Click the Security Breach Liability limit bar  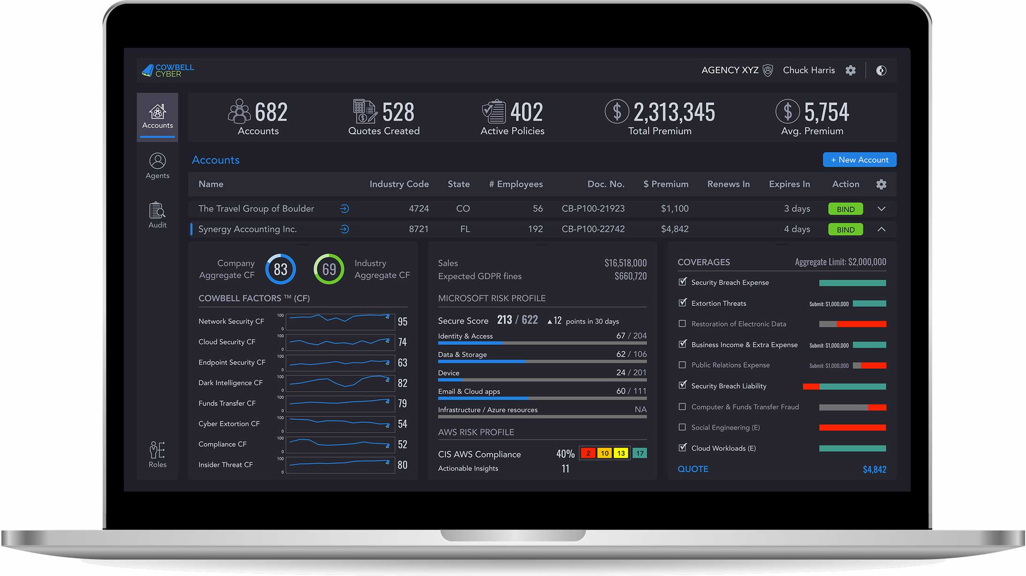point(844,387)
